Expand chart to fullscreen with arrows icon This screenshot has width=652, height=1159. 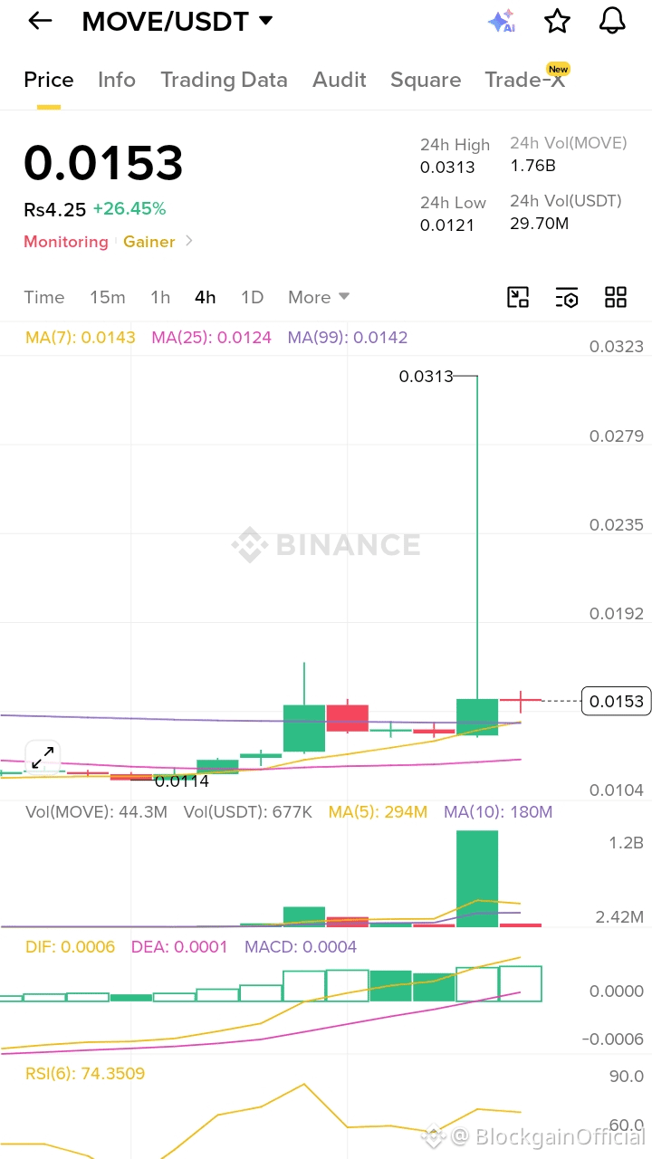click(43, 758)
